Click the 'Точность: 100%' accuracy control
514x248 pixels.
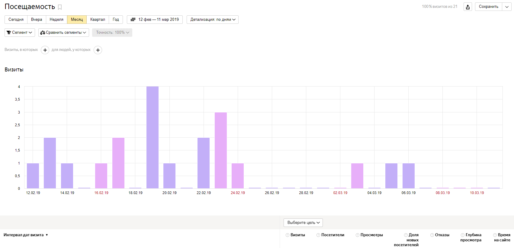pyautogui.click(x=112, y=33)
